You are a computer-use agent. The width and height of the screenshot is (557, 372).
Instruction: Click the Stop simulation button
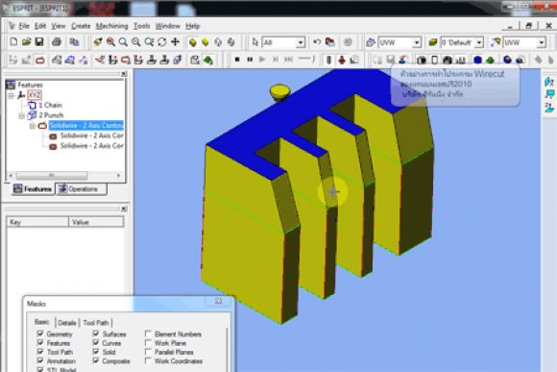(237, 60)
